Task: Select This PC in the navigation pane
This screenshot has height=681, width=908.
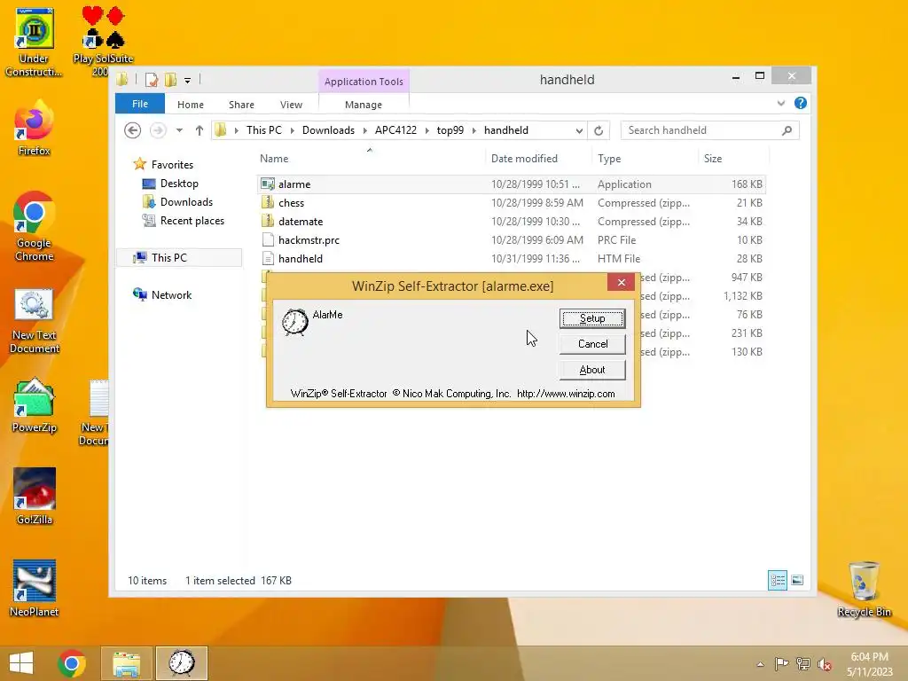Action: [179, 258]
